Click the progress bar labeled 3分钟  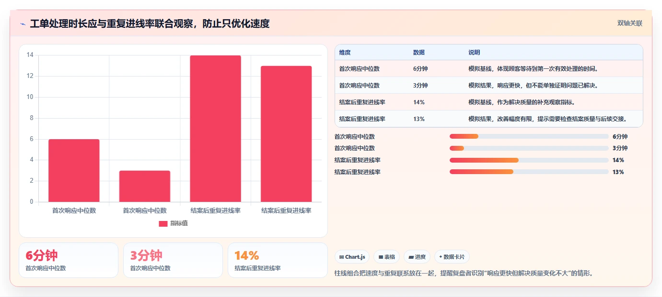[x=529, y=148]
